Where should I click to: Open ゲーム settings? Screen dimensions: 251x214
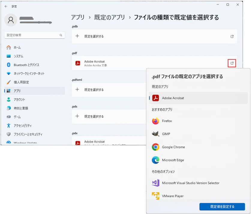coord(34,117)
